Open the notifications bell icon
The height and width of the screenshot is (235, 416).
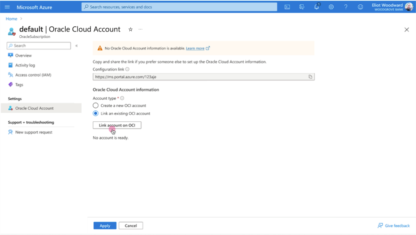[x=317, y=7]
